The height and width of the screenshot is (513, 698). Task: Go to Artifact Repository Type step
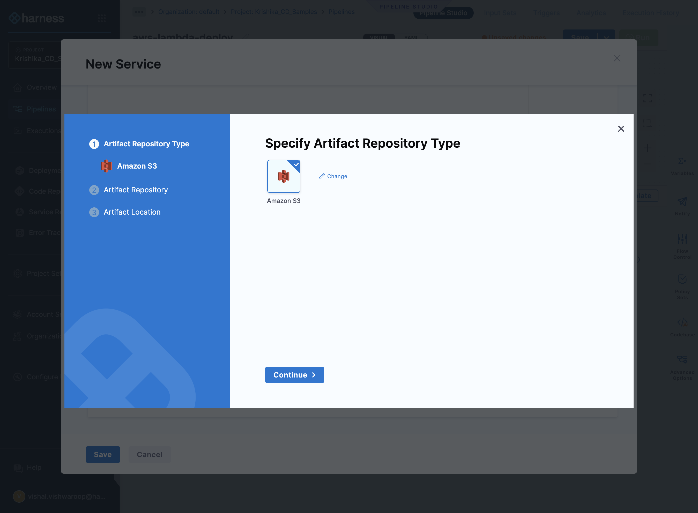(139, 144)
